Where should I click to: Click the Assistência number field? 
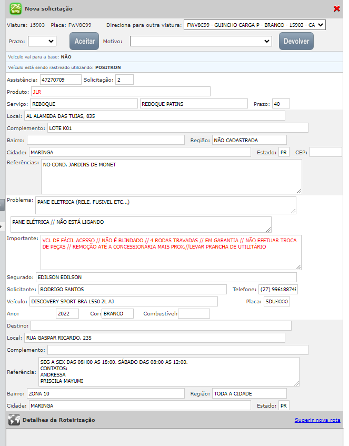coord(61,80)
